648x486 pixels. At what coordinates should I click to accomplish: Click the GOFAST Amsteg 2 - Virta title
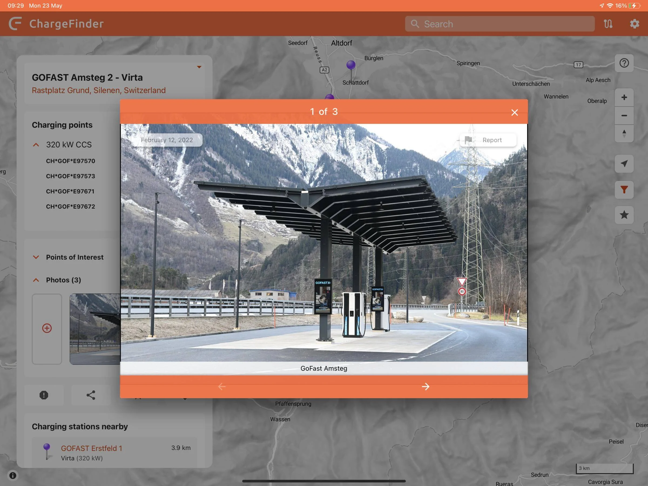(x=87, y=77)
